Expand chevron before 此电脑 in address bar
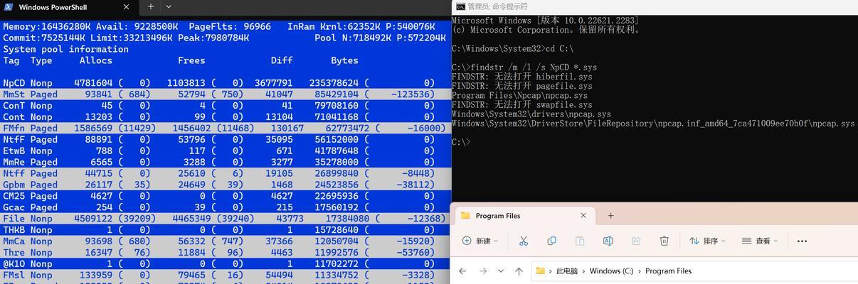Screen dimensions: 858x284 tap(551, 271)
